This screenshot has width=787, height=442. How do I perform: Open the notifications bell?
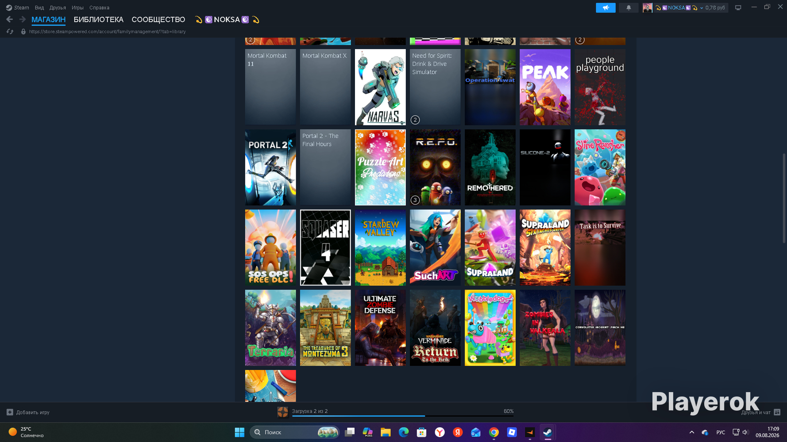pyautogui.click(x=629, y=8)
